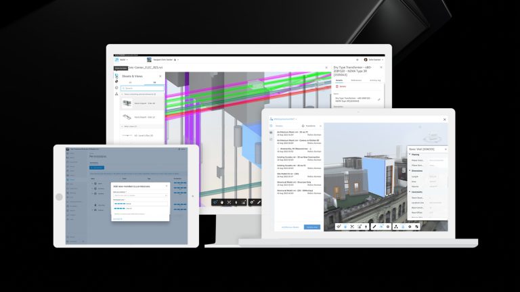
Task: Close Add new member dialog on tablet
Action: click(x=166, y=186)
